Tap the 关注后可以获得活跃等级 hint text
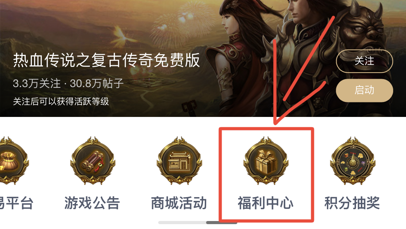This screenshot has width=406, height=229. point(61,101)
